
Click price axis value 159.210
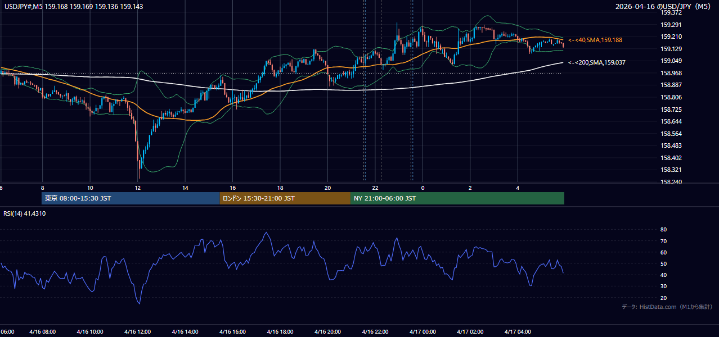671,37
